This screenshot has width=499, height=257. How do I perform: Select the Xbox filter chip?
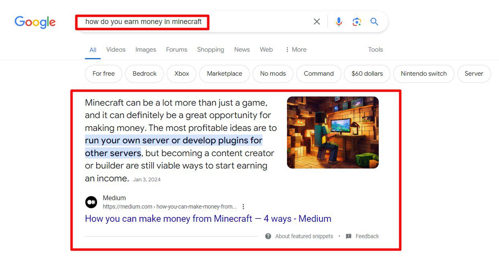(x=182, y=74)
